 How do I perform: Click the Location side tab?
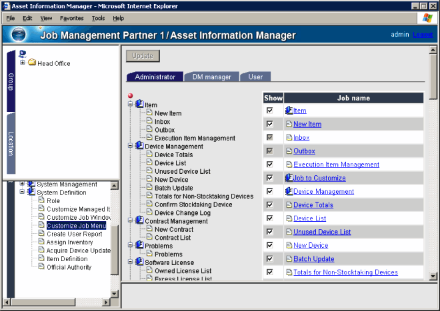(x=11, y=143)
